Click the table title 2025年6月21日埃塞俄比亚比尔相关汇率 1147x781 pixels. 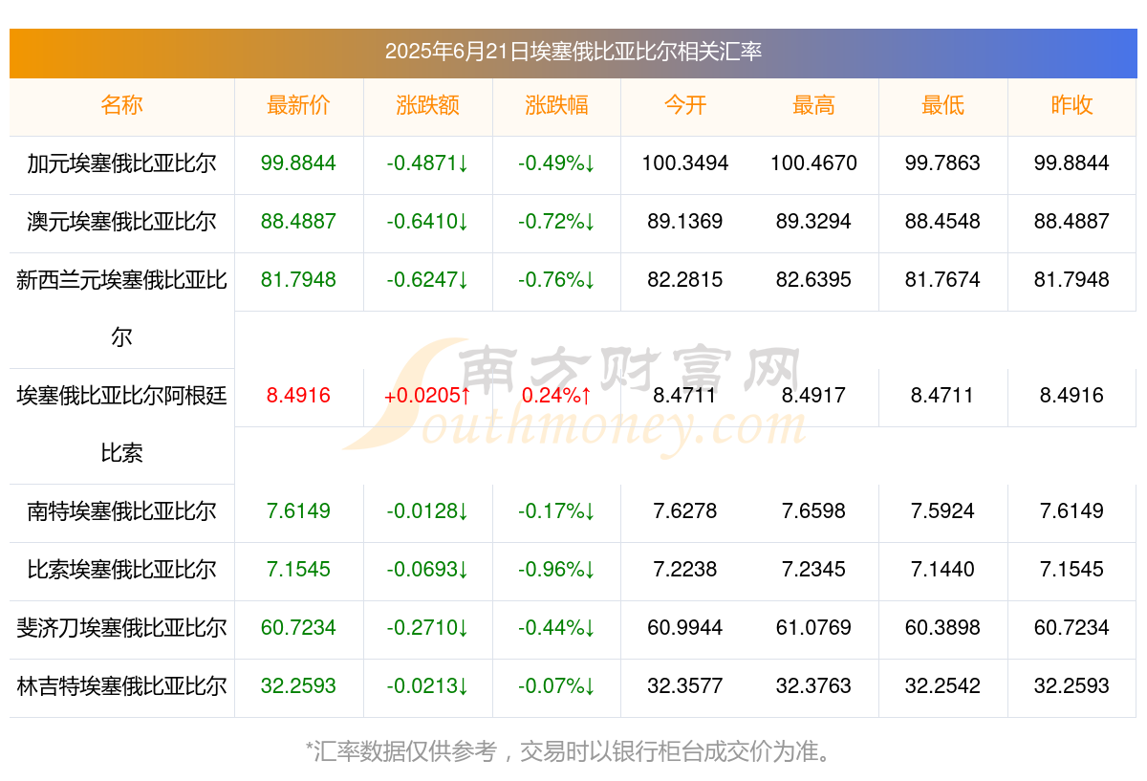click(x=573, y=52)
